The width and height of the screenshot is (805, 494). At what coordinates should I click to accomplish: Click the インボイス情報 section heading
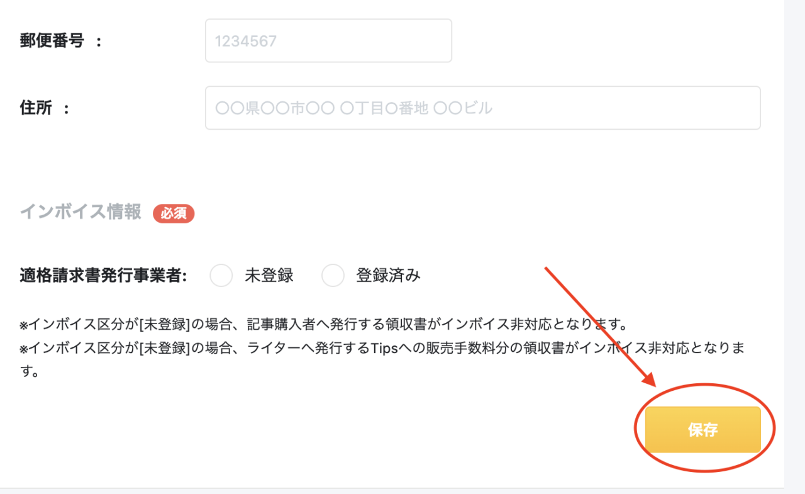(x=80, y=212)
